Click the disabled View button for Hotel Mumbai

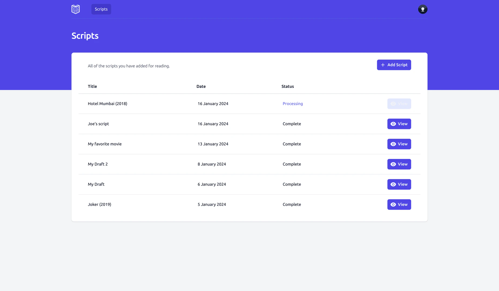click(x=399, y=104)
